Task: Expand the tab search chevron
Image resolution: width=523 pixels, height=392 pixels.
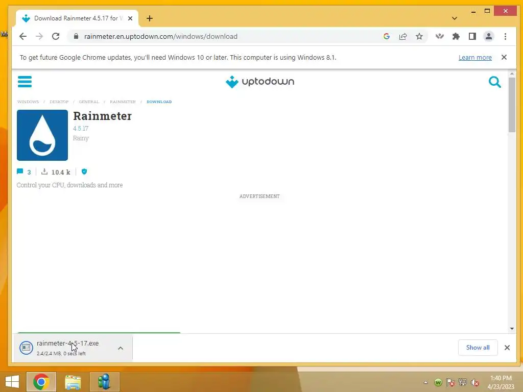Action: (454, 18)
